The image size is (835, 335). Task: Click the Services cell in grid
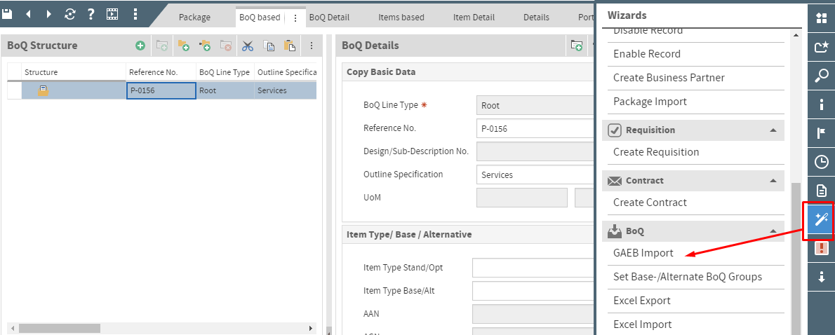[x=286, y=90]
